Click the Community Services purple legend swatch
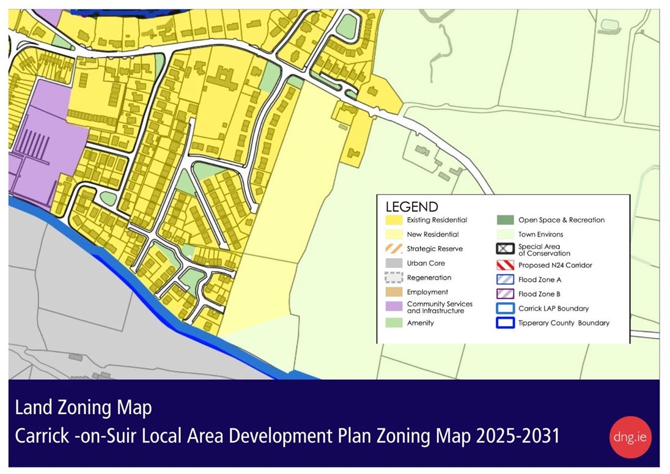The height and width of the screenshot is (474, 670). tap(394, 306)
